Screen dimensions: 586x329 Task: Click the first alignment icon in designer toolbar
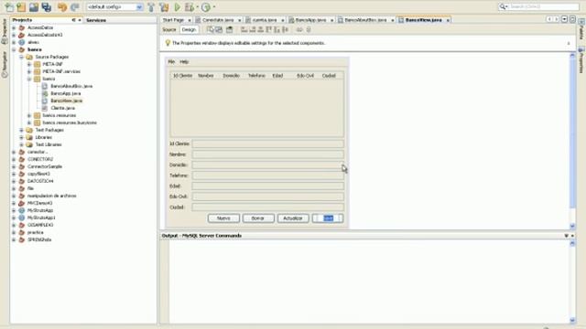pos(244,29)
